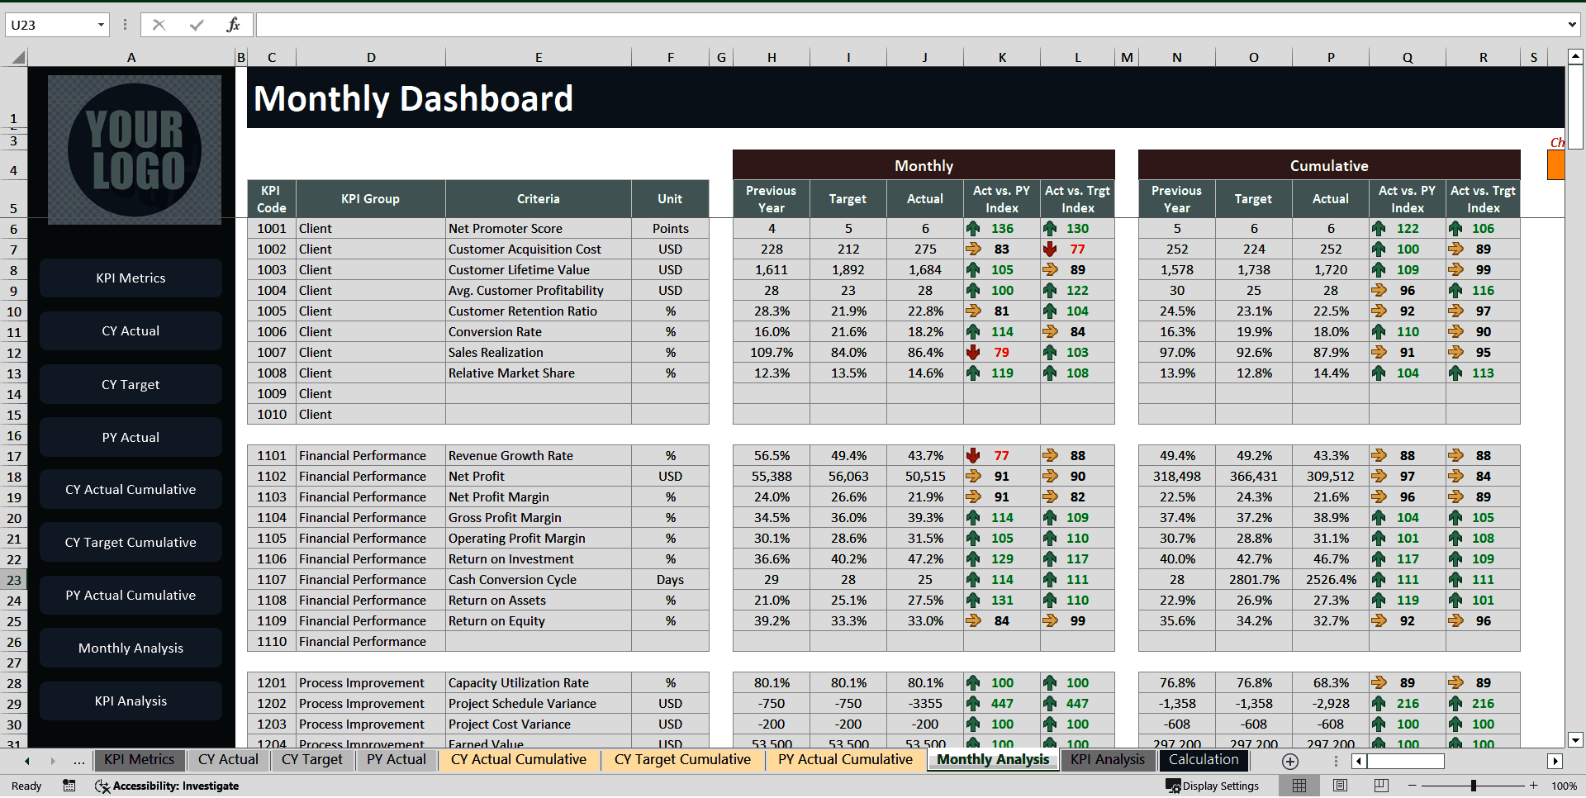Select the Cash Conversion Cycle cell

pos(539,580)
